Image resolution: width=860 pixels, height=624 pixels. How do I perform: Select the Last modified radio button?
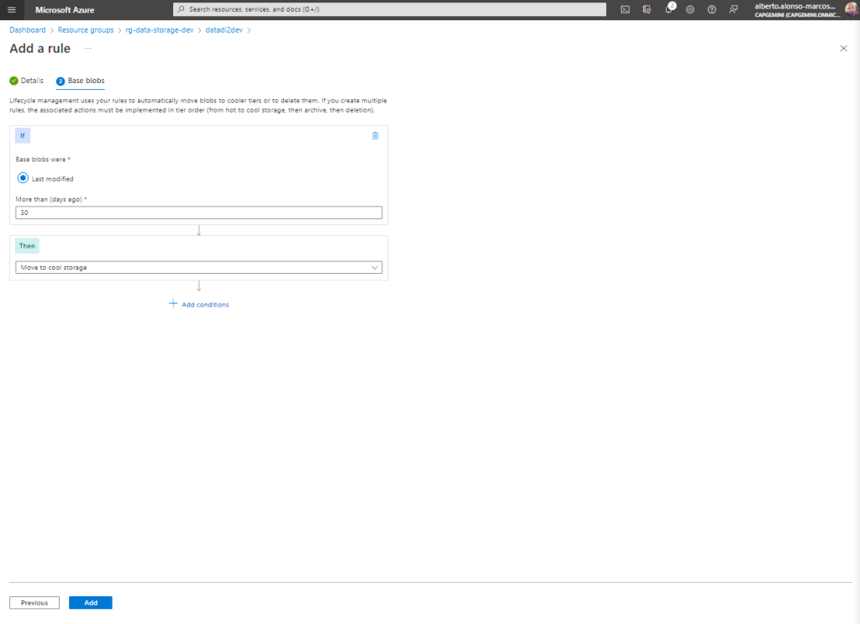(x=24, y=178)
